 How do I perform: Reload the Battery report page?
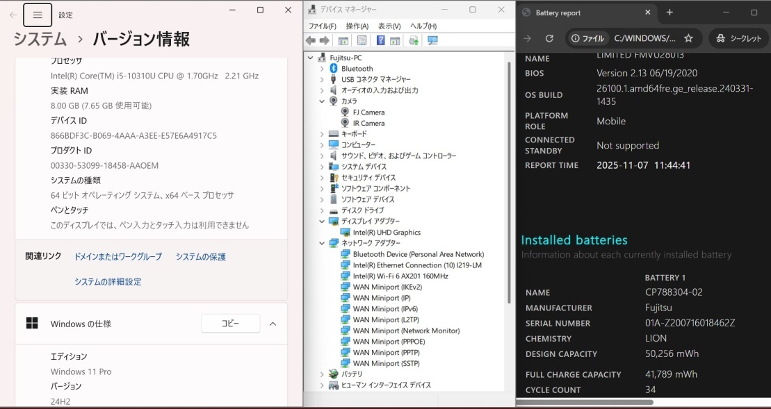coord(550,38)
